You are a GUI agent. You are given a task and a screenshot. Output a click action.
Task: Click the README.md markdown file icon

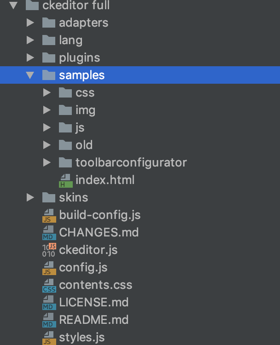point(49,320)
